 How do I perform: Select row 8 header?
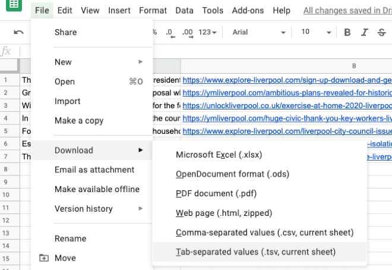click(x=10, y=169)
